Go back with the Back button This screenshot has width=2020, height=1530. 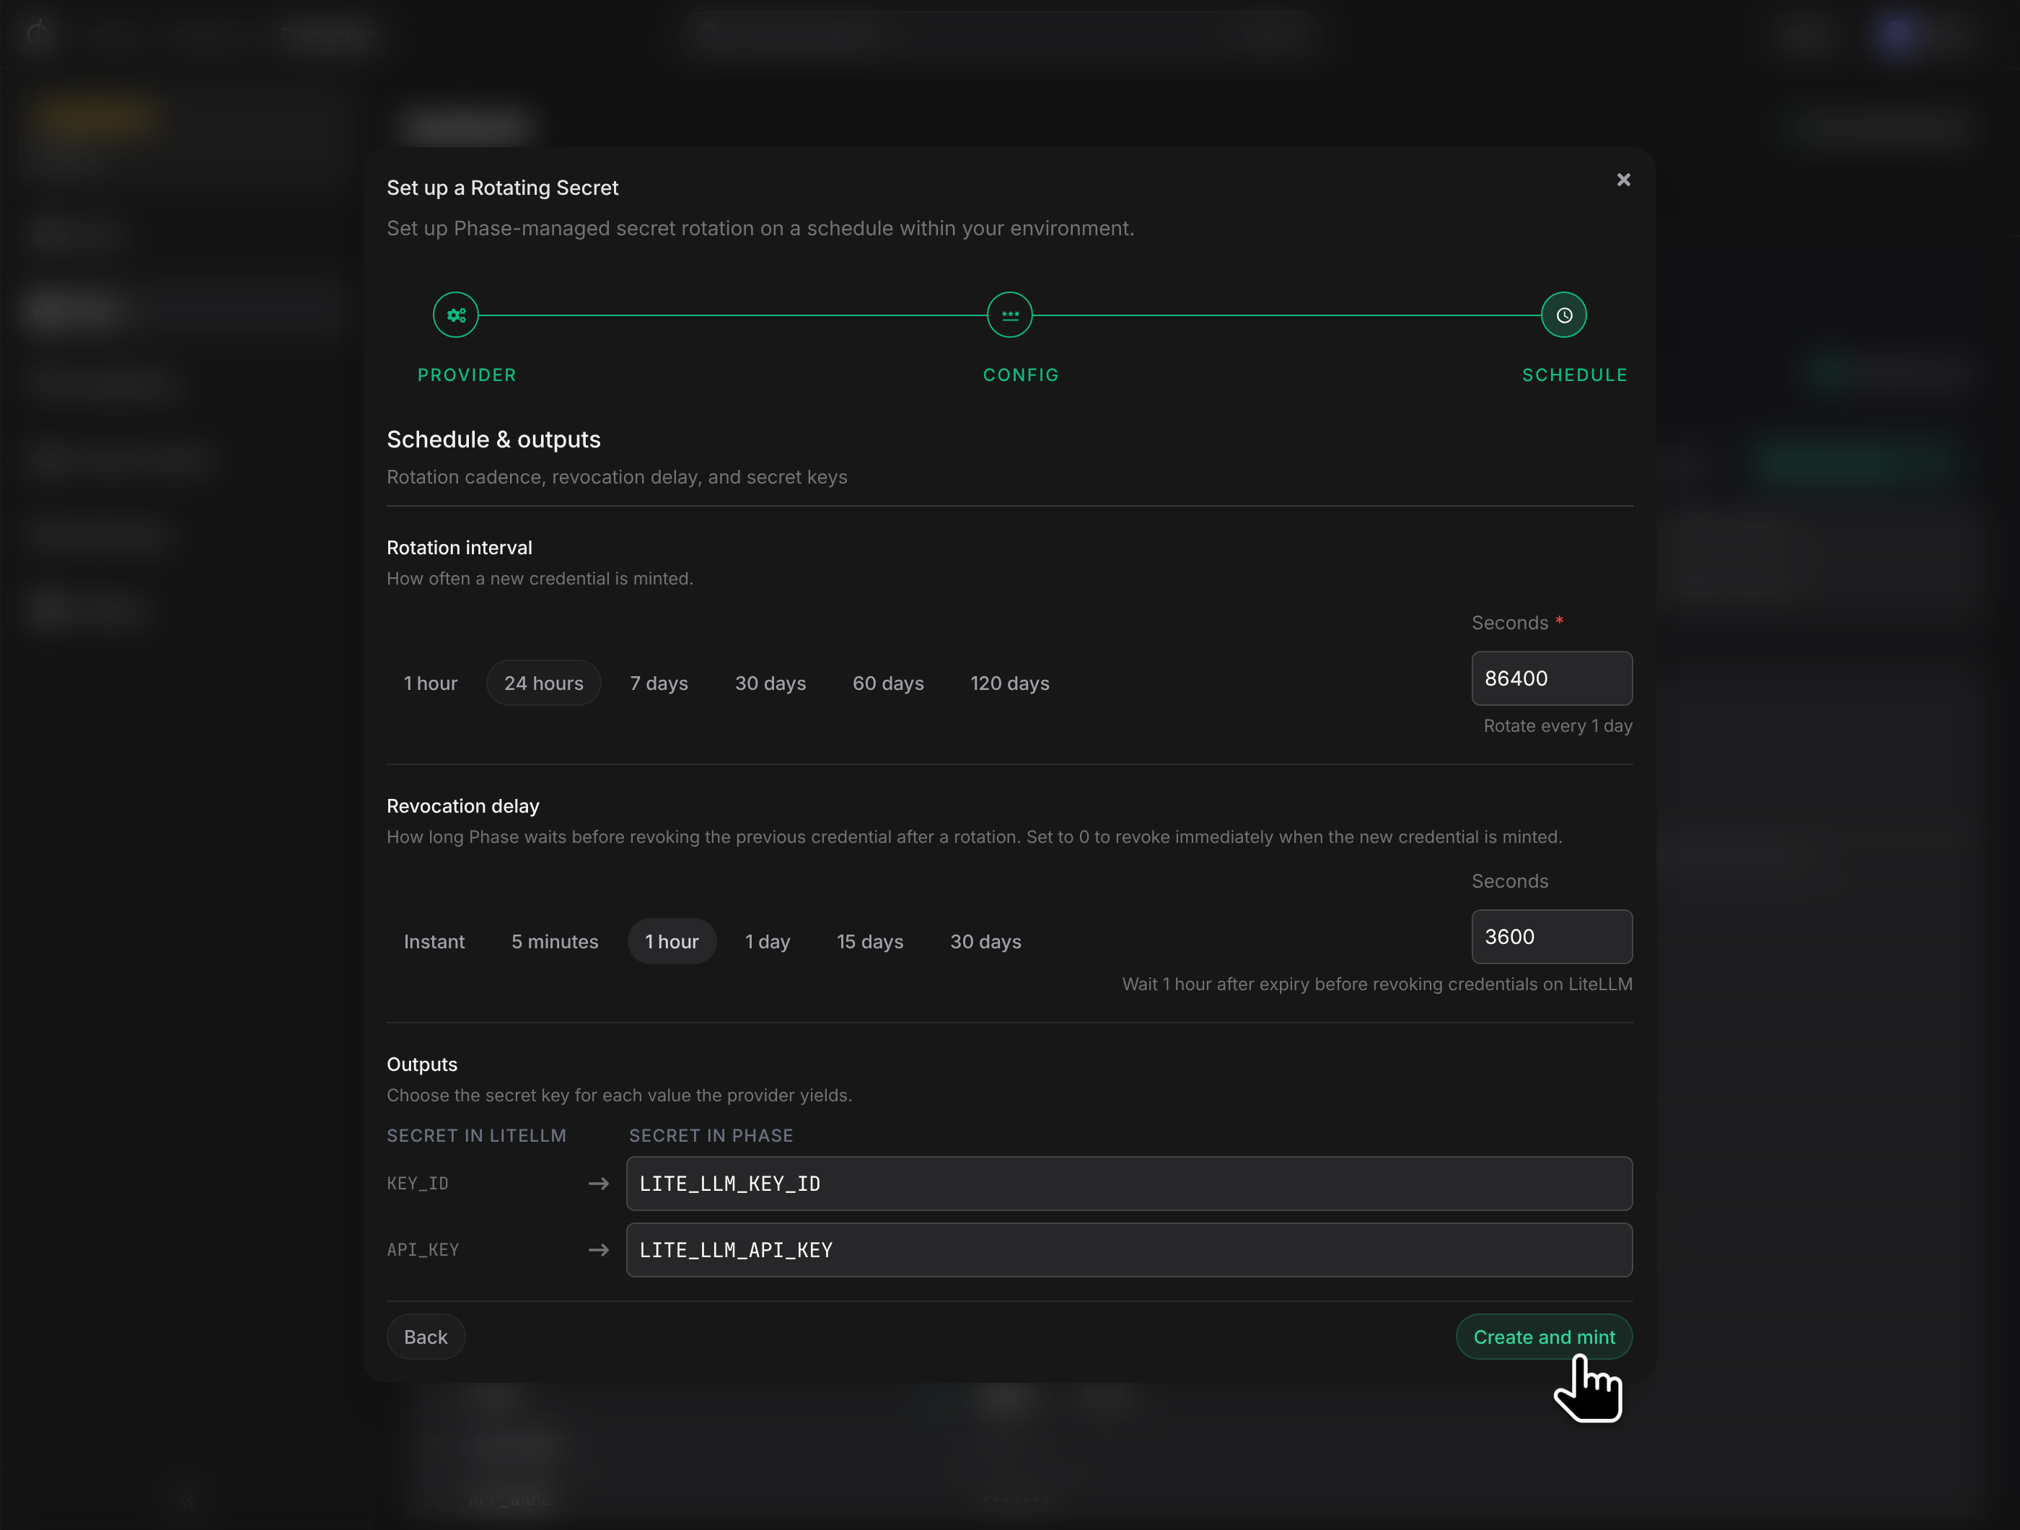tap(426, 1337)
